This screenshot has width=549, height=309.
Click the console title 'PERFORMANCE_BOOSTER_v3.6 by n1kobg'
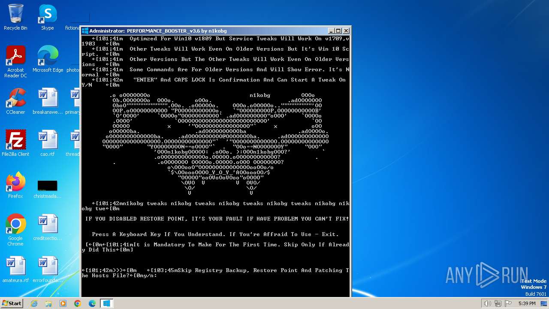coord(177,31)
